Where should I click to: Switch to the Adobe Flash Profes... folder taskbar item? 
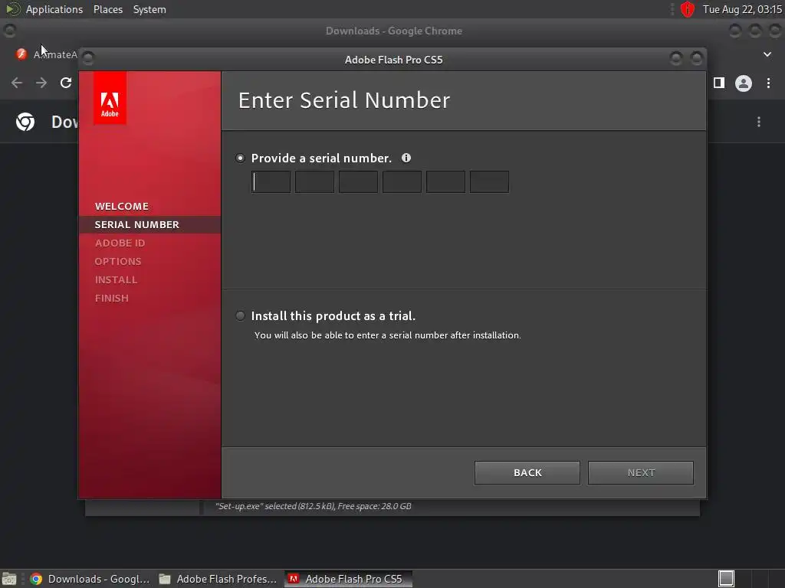[x=218, y=579]
